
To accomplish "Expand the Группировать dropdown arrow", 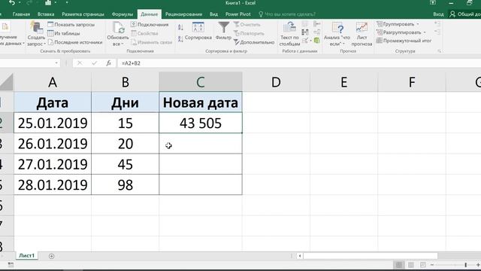I will click(x=418, y=24).
